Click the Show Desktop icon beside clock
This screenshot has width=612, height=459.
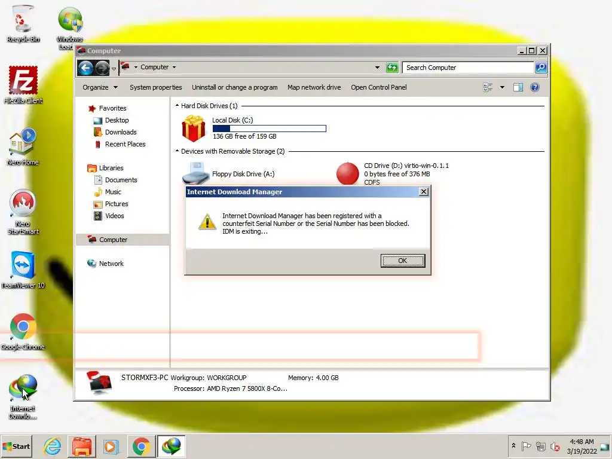pyautogui.click(x=605, y=446)
